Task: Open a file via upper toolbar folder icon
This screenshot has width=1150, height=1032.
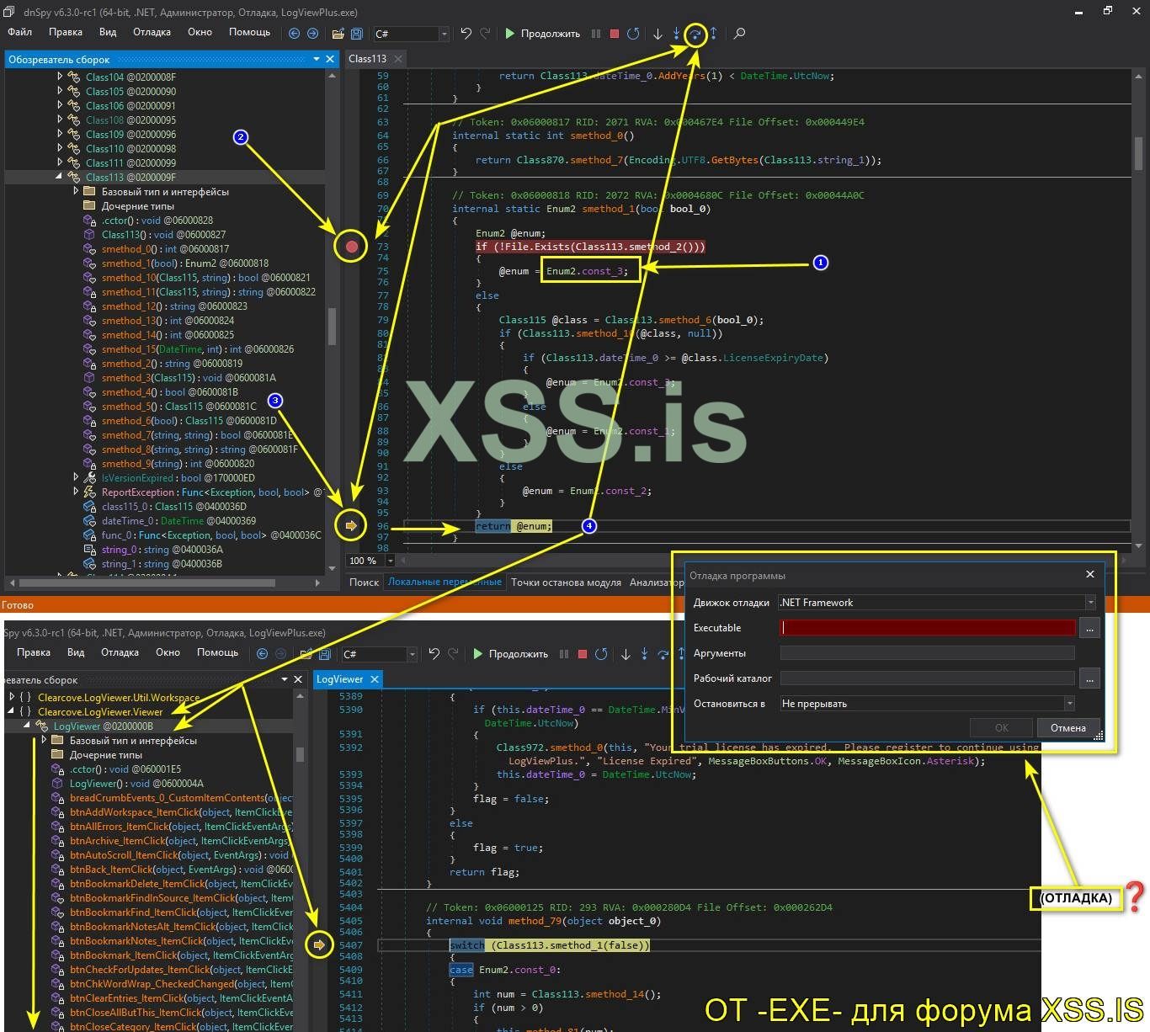Action: click(x=338, y=34)
